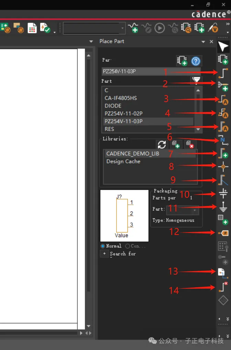Click the J? part preview thumbnail
The image size is (231, 350).
[x=124, y=216]
